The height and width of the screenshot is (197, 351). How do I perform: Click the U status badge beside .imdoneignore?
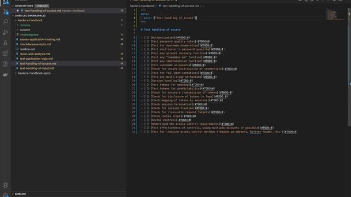pos(122,35)
